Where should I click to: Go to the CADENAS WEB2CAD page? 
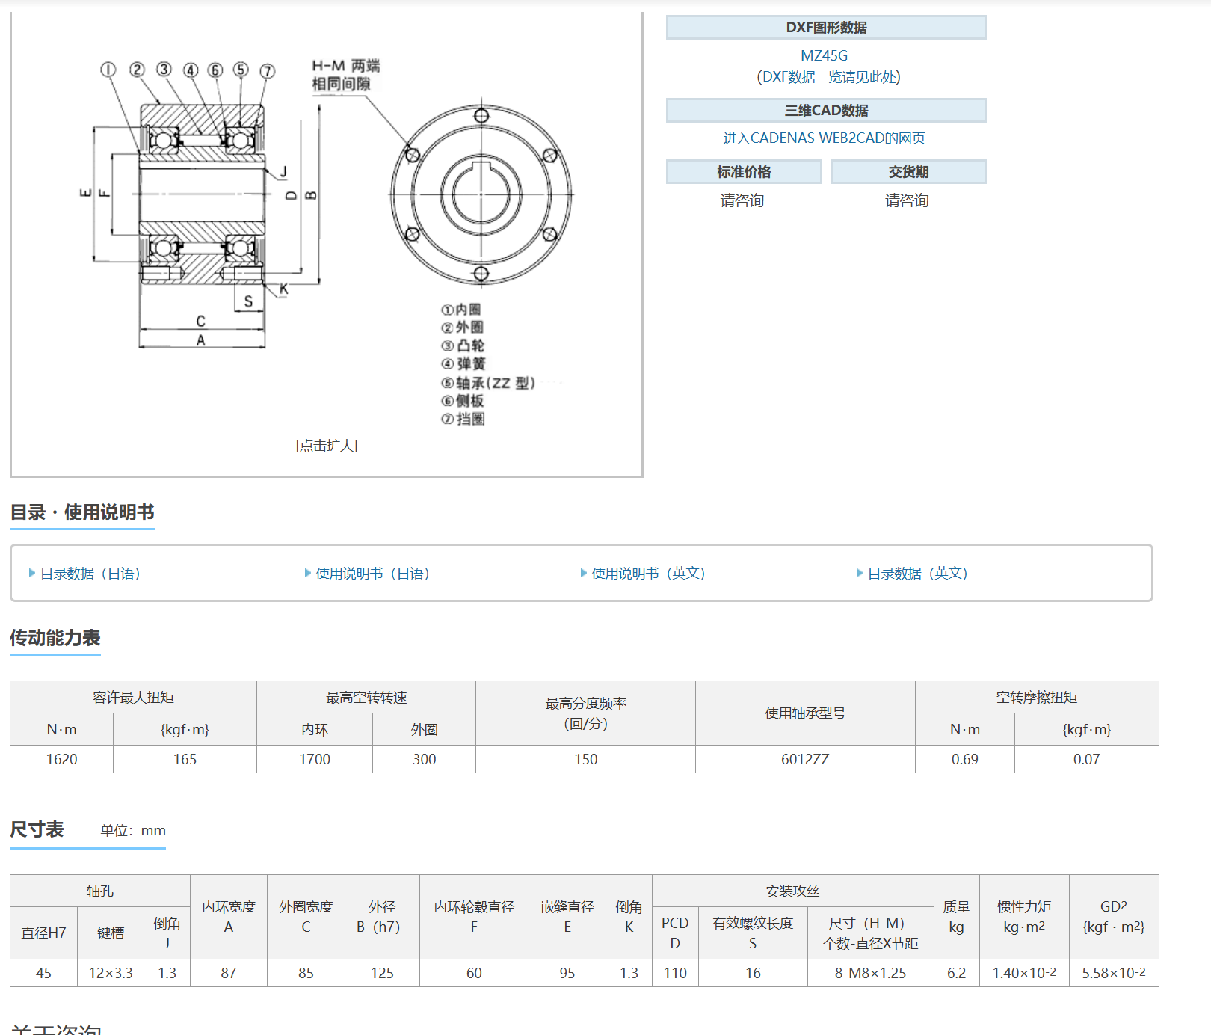tap(824, 138)
